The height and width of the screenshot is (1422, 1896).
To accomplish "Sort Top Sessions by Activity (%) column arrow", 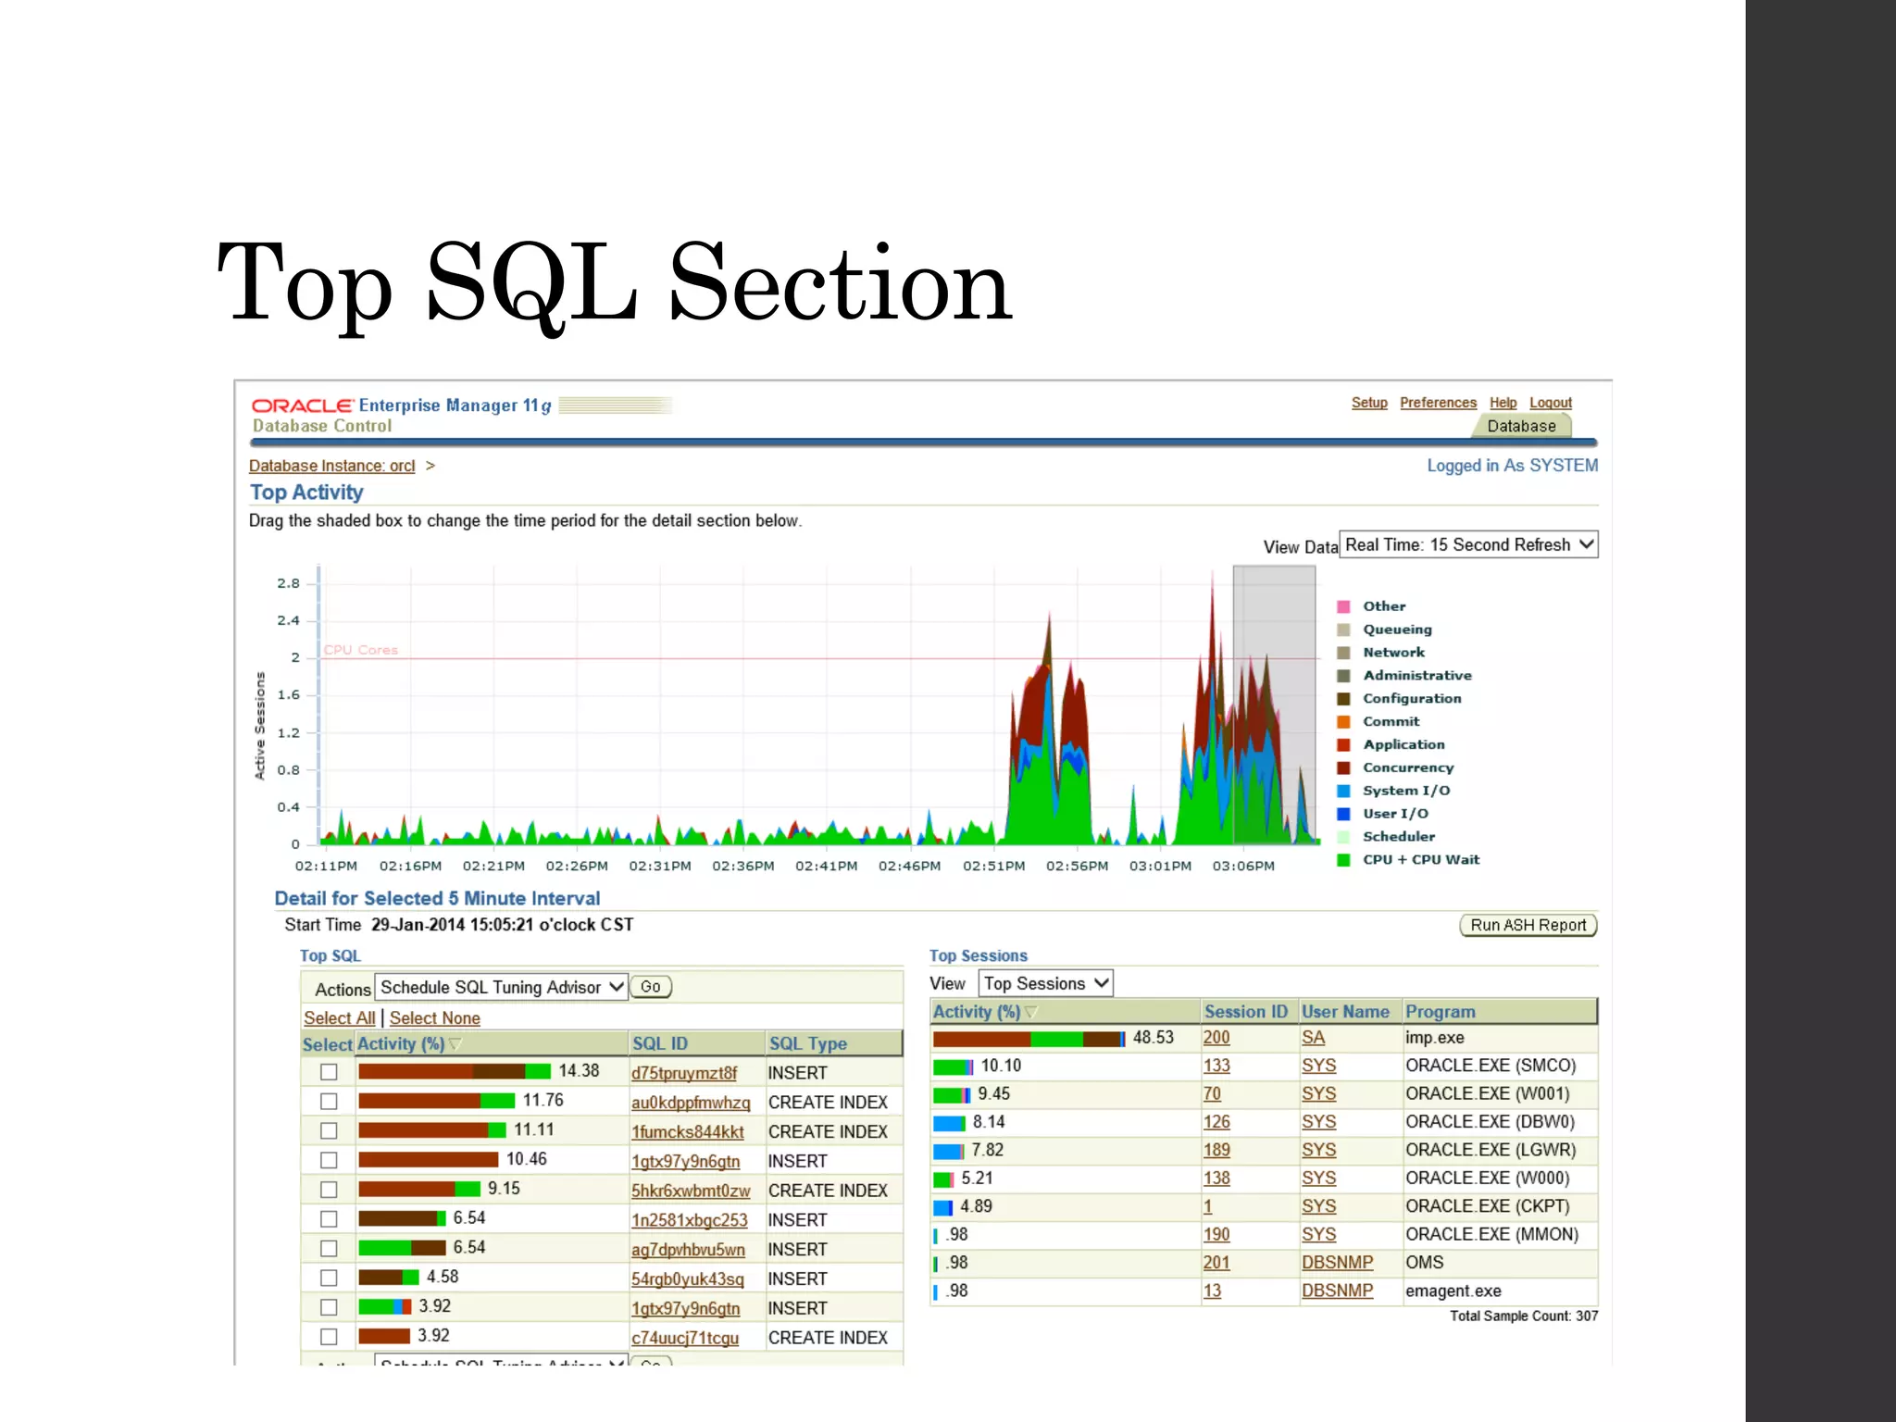I will click(1031, 1012).
